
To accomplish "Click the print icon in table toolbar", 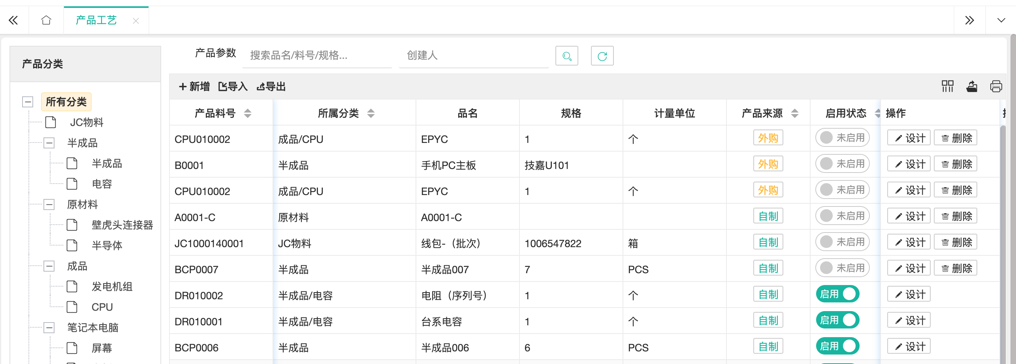I will [996, 86].
